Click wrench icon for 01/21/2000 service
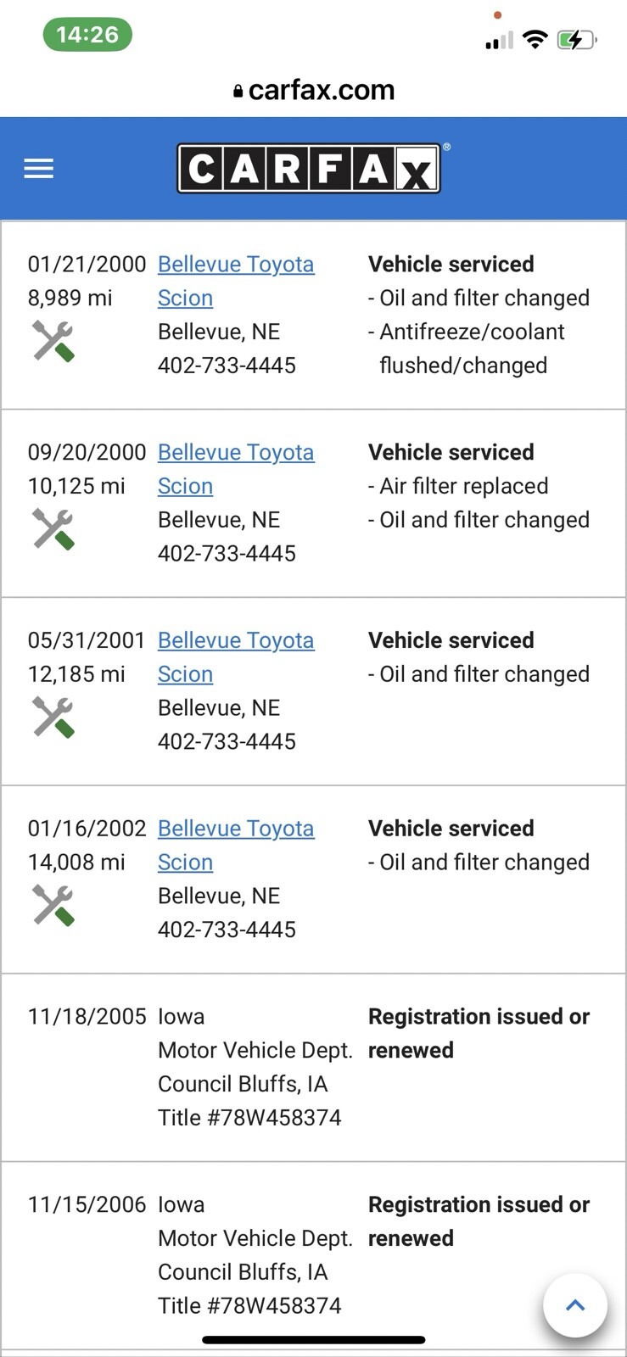 [x=53, y=341]
